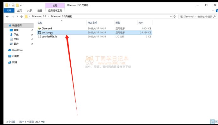218x125 pixels.
Task: Switch to large icons view in status bar
Action: tap(216, 122)
